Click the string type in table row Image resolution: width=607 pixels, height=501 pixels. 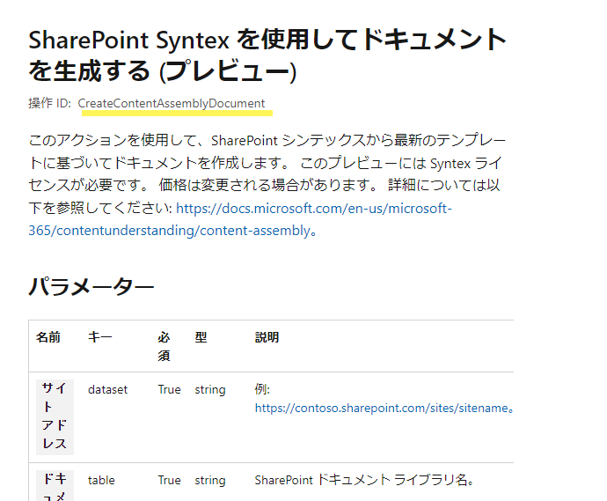[x=210, y=481]
